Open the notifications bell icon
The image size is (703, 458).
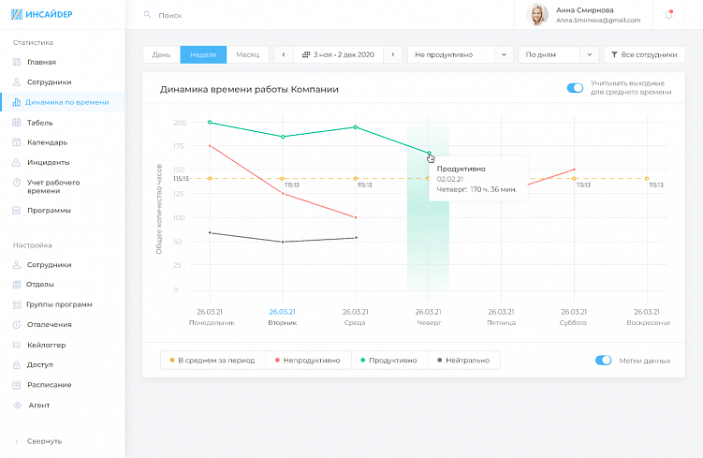[668, 14]
